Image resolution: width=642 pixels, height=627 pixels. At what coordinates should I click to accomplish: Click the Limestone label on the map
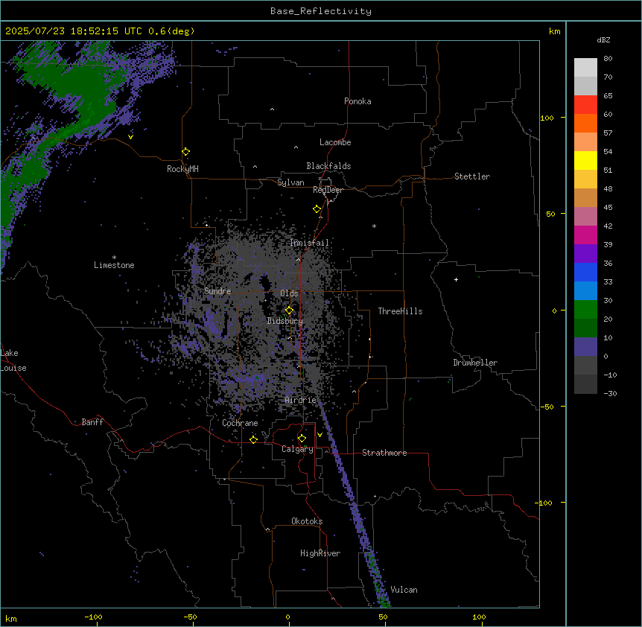click(114, 265)
